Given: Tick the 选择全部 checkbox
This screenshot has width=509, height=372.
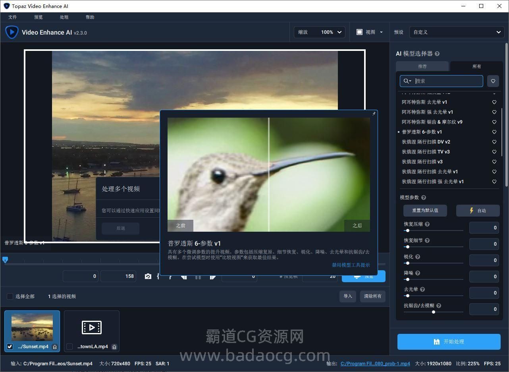Looking at the screenshot, I should [x=10, y=296].
